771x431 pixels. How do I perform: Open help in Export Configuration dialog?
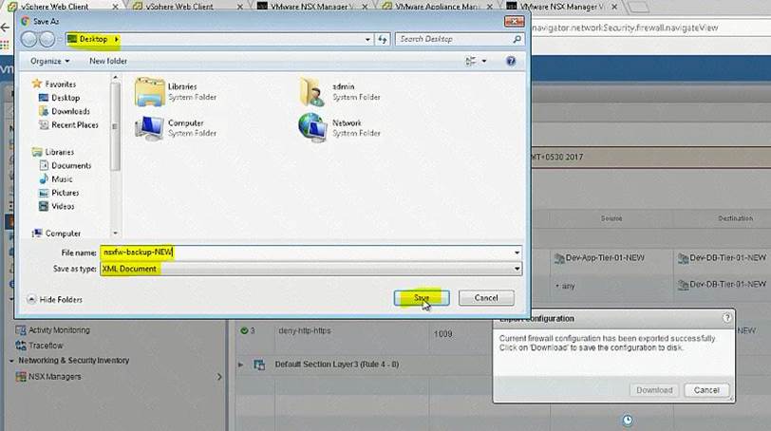pos(727,318)
